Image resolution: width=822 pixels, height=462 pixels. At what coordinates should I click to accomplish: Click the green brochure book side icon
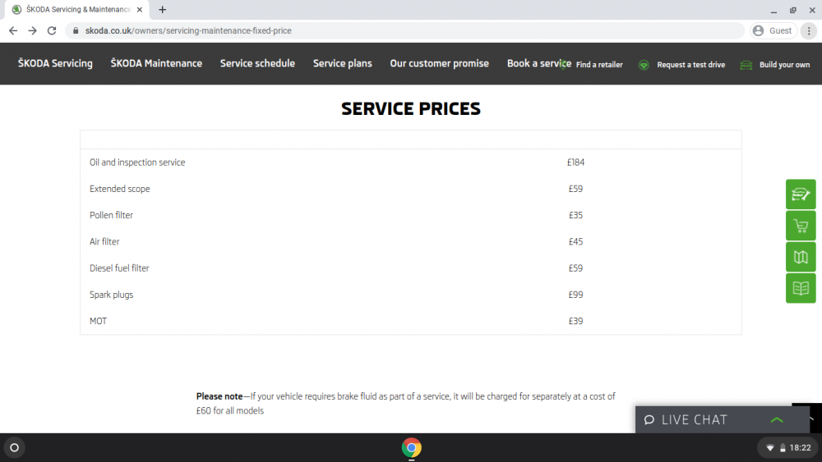(x=801, y=288)
